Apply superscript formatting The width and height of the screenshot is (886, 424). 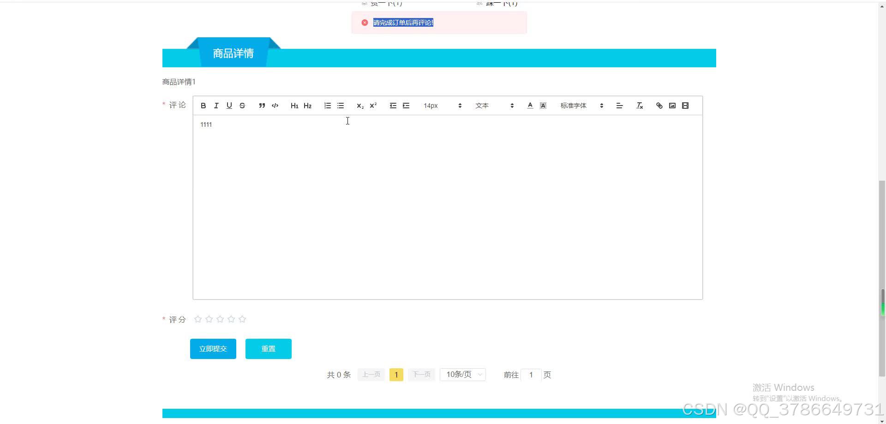coord(373,106)
